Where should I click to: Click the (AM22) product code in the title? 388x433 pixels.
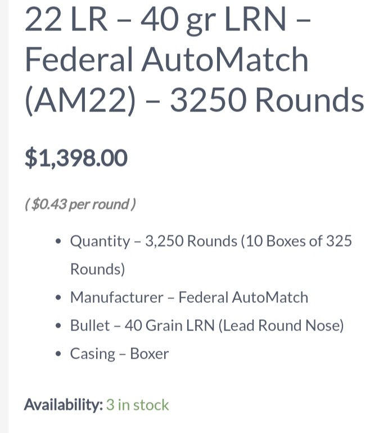80,101
